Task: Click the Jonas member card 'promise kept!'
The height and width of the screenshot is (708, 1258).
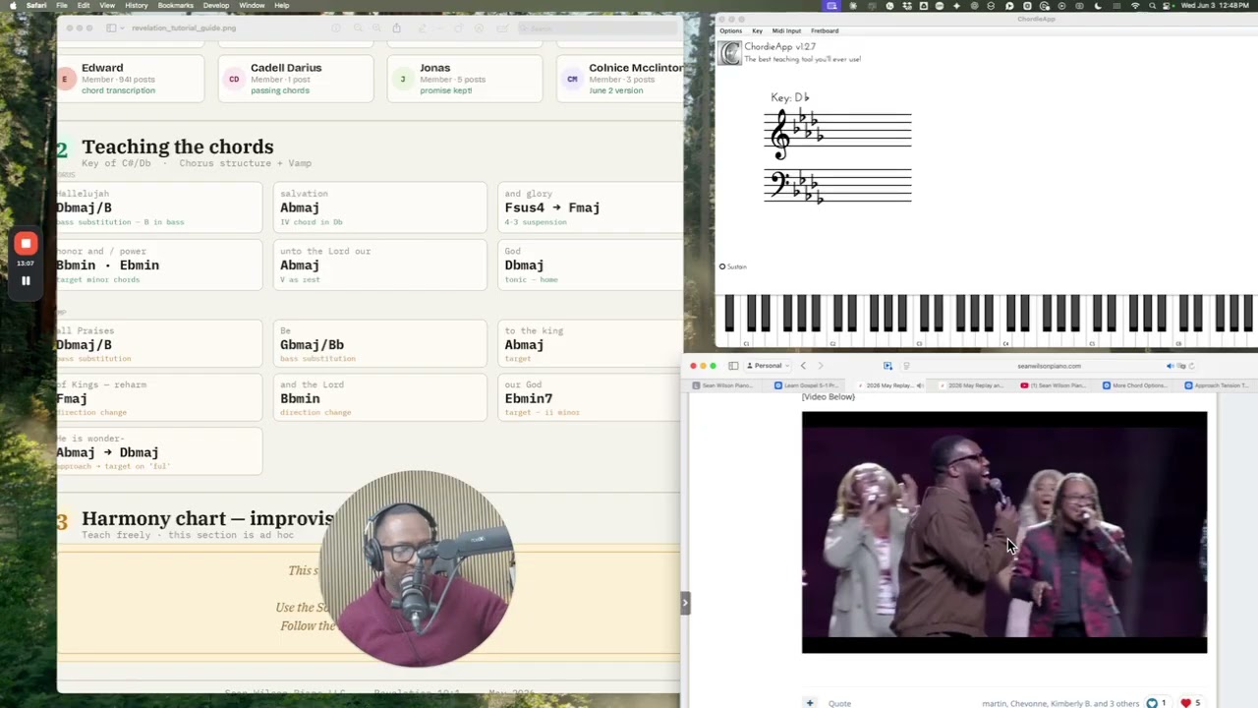Action: coord(465,79)
